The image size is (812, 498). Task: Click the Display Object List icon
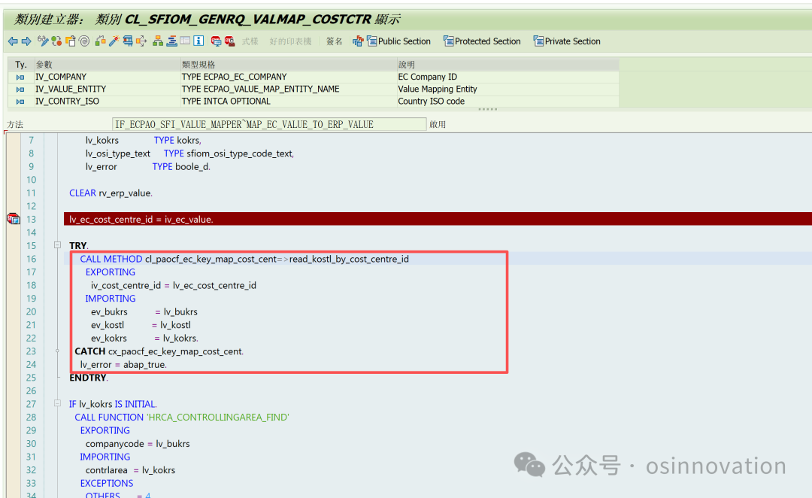click(x=141, y=41)
